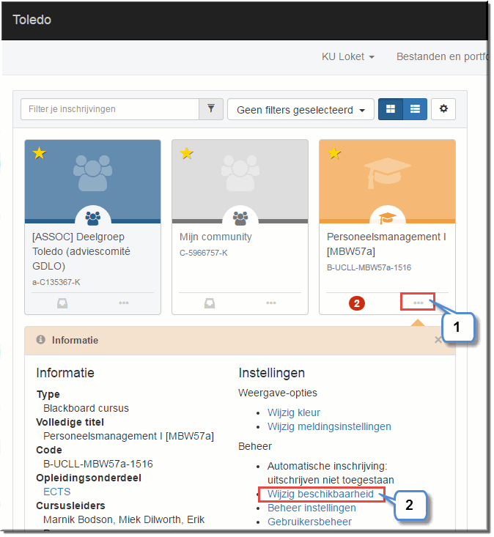Open the Geen filters geselecteerd dropdown
This screenshot has height=537, width=494.
click(301, 110)
